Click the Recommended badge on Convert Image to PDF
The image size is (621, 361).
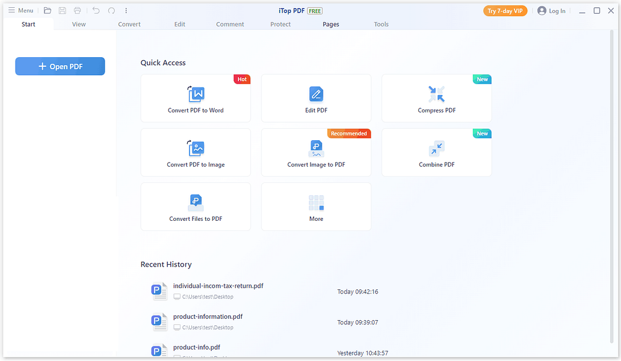click(349, 134)
